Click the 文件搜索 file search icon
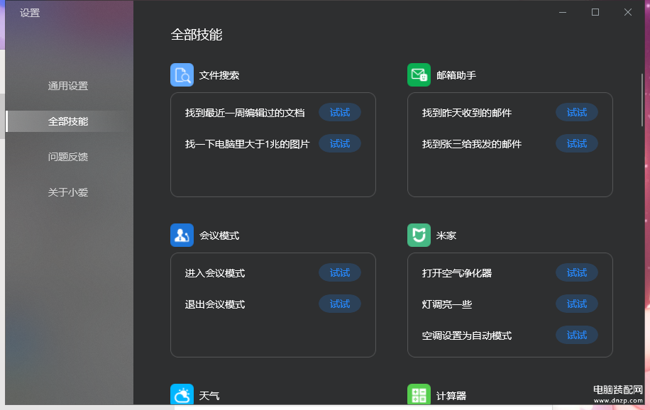 182,75
